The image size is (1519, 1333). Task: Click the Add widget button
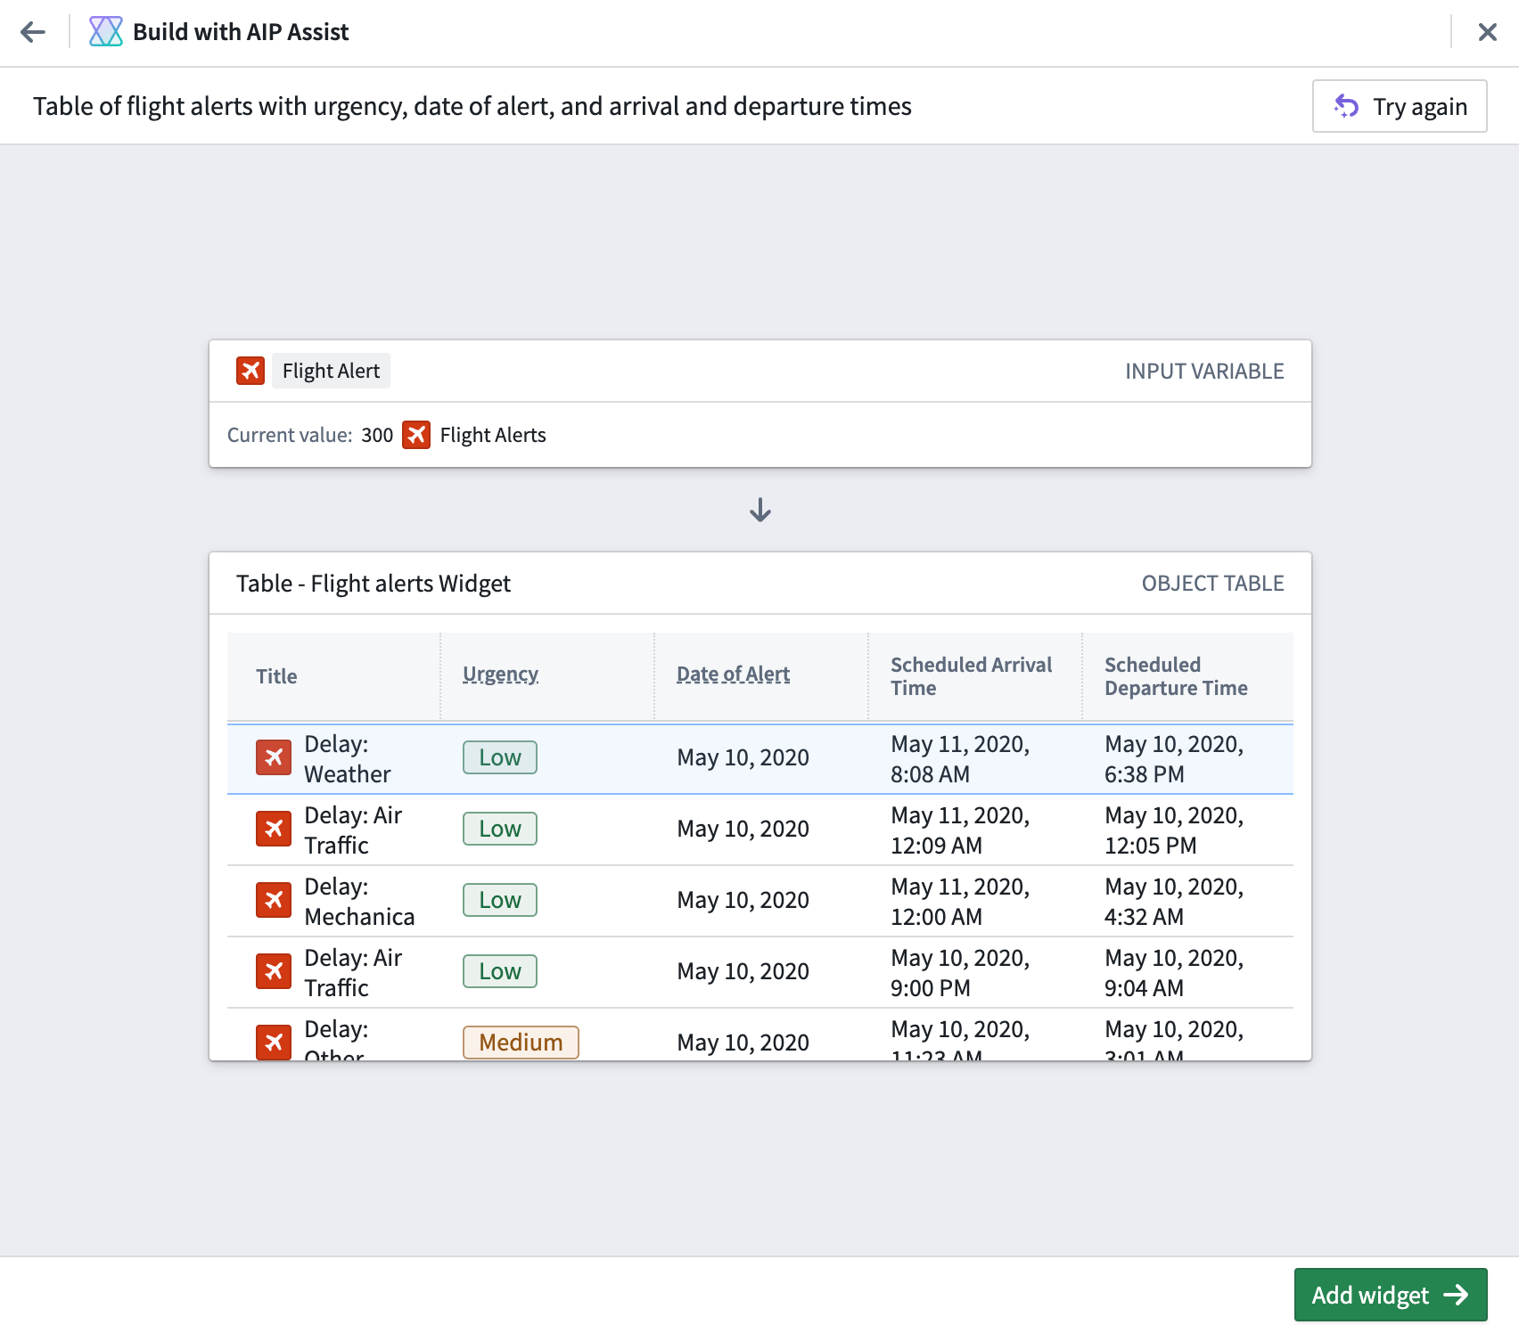click(1391, 1295)
